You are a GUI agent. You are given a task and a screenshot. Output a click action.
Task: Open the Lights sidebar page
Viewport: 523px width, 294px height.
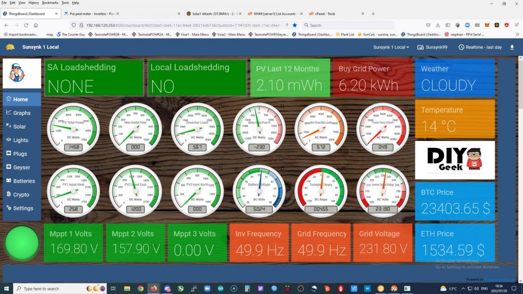tap(21, 140)
